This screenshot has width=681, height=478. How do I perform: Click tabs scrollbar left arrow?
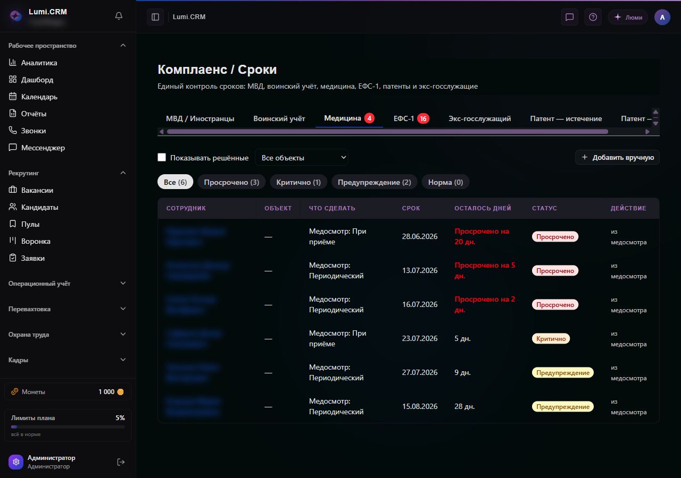click(161, 131)
